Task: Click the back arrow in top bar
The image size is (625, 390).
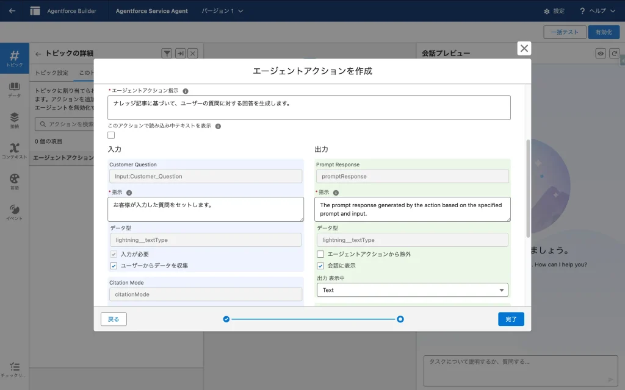Action: pyautogui.click(x=12, y=11)
